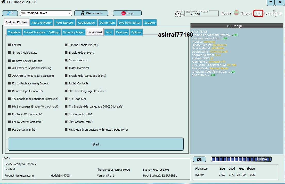Tick Remove Secure Storage checkbox
Viewport: 285px width, 184px height.
(x=10, y=61)
